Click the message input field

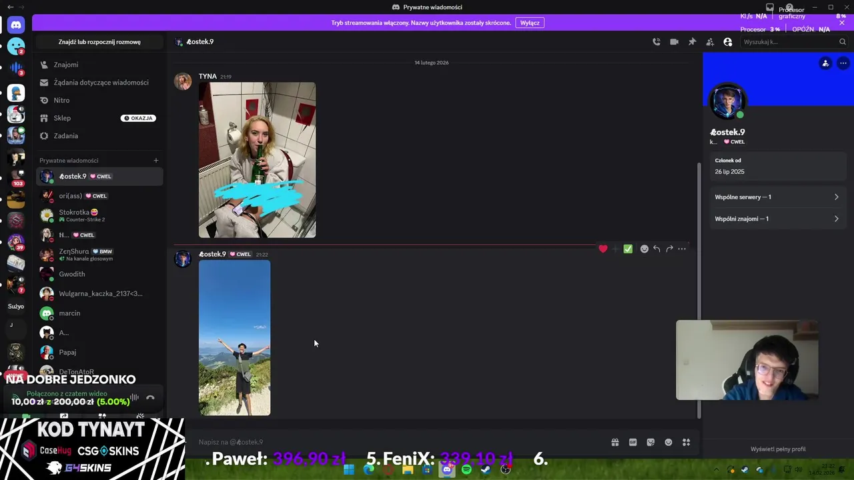click(x=400, y=442)
